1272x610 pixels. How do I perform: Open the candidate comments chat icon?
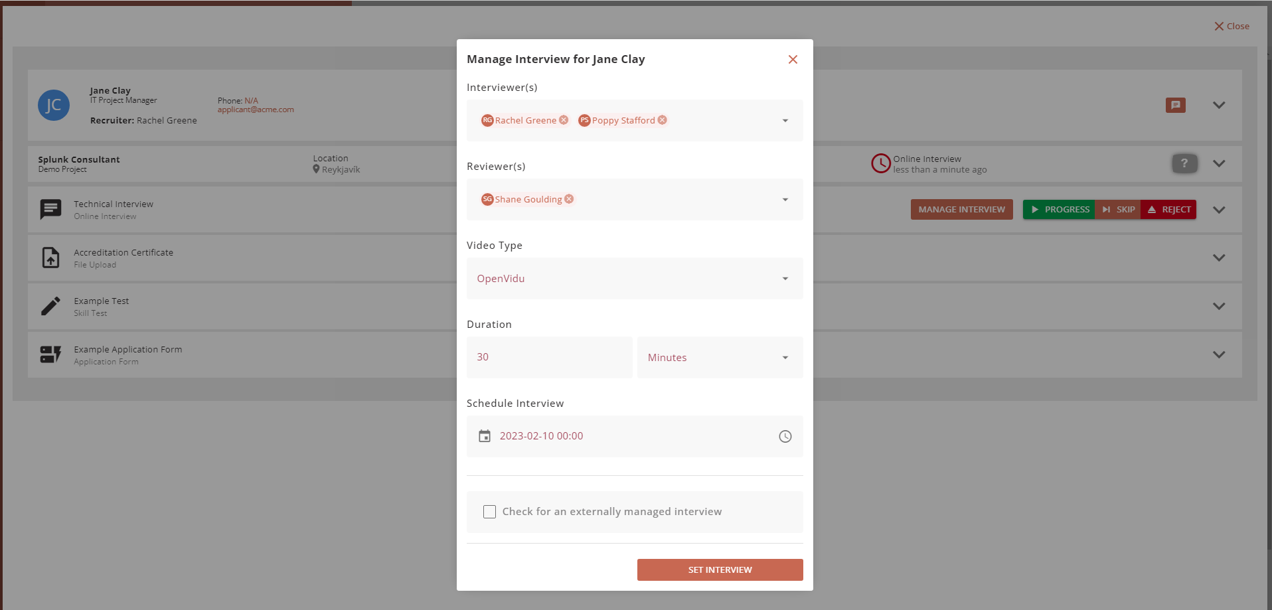(x=1175, y=105)
